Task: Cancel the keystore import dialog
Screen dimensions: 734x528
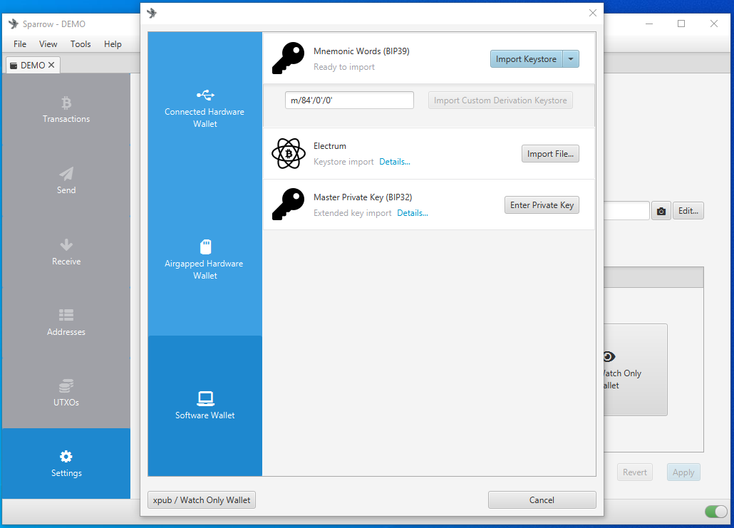Action: coord(542,500)
